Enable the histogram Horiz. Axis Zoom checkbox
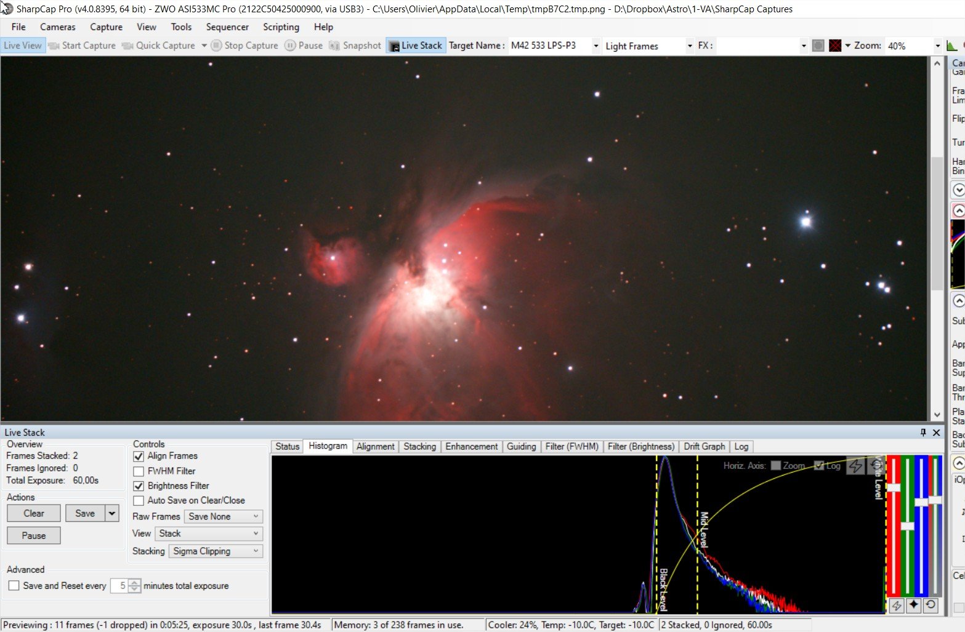Viewport: 965px width, 632px height. [x=776, y=466]
